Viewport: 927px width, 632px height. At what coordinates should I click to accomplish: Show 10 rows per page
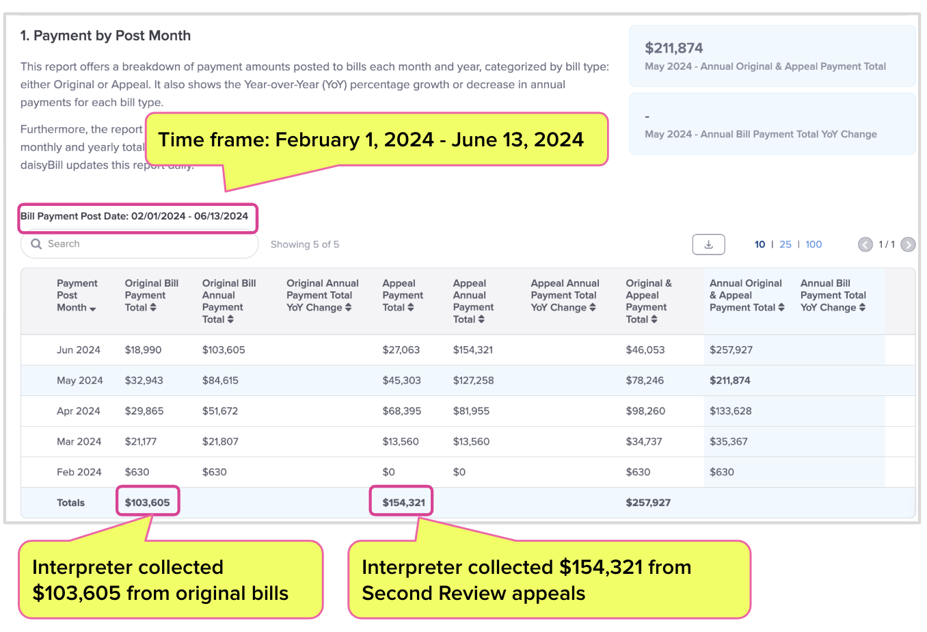click(760, 244)
